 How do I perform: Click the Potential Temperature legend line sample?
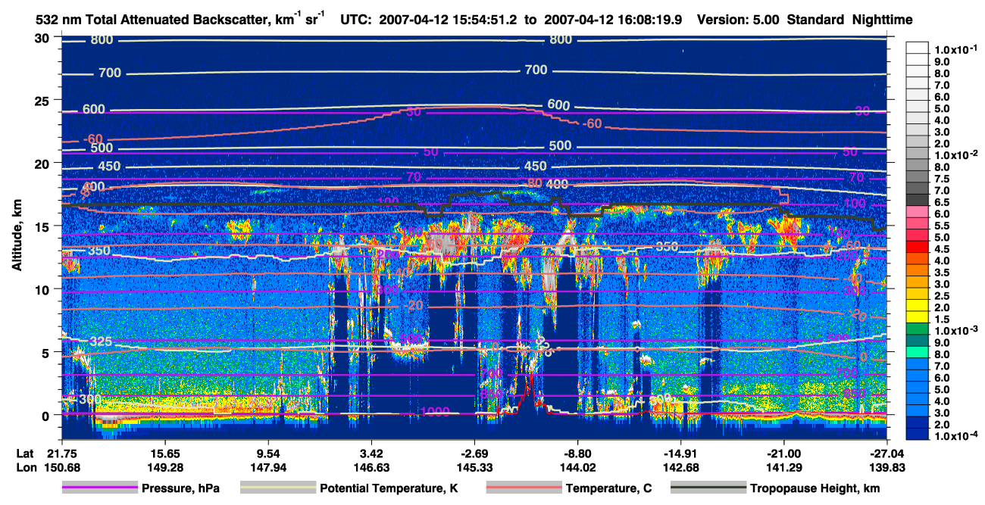(277, 488)
